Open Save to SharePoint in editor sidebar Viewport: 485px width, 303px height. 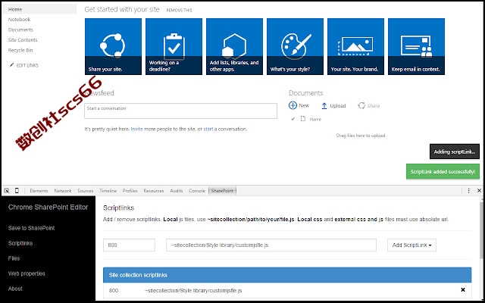tap(31, 228)
